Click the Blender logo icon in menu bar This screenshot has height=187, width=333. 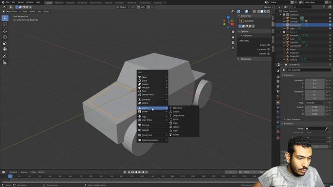(x=3, y=2)
